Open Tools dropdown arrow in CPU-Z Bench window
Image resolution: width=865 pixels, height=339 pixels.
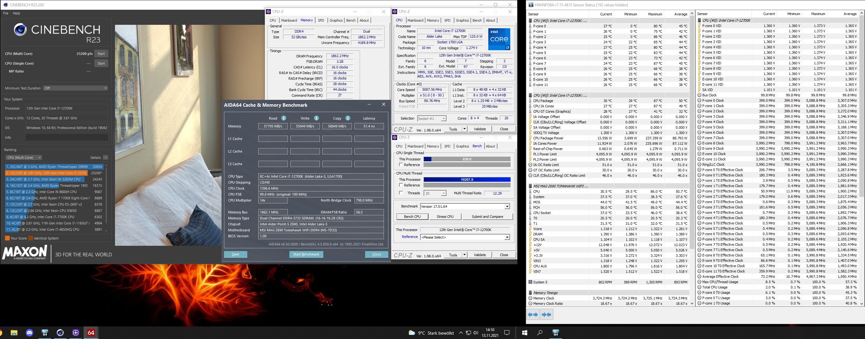point(464,255)
